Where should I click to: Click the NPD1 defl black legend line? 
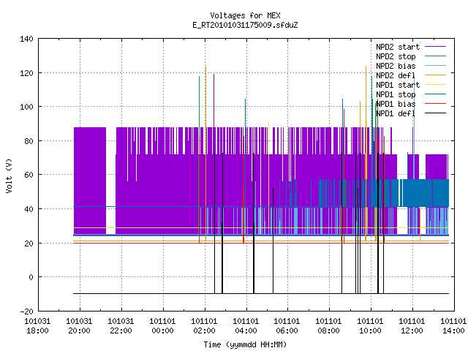point(435,113)
